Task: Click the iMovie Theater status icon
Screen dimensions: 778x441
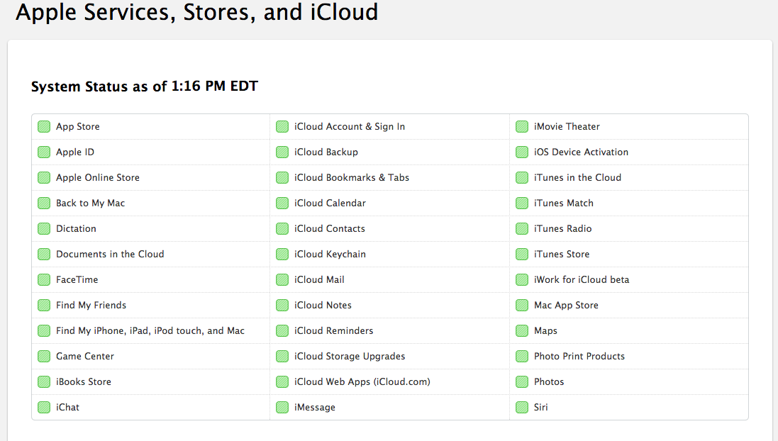Action: point(522,126)
